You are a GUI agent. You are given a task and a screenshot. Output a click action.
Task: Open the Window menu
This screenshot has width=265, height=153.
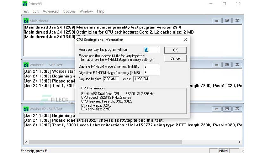(86, 11)
